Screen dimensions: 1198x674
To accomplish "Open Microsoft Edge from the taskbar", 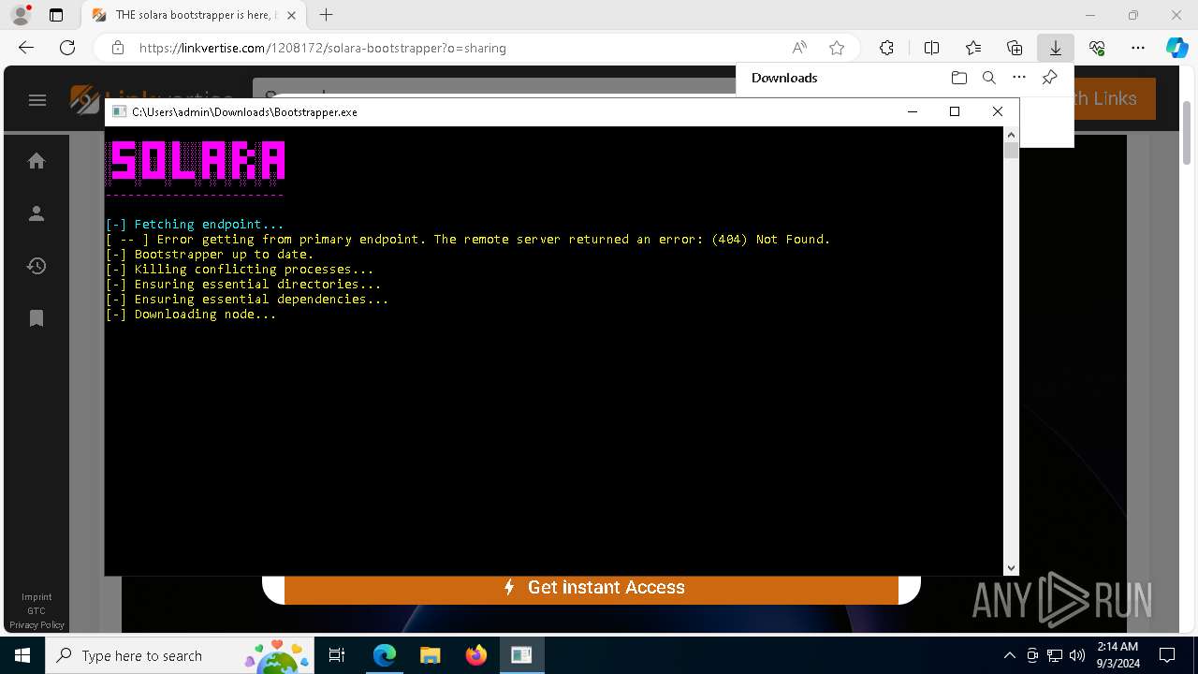I will 385,655.
